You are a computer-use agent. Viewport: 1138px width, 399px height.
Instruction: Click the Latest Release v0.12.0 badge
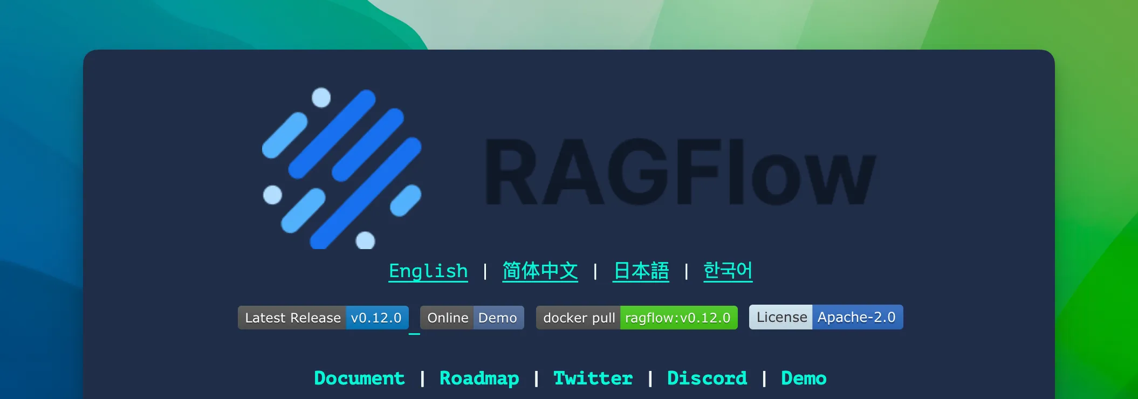[x=323, y=318]
